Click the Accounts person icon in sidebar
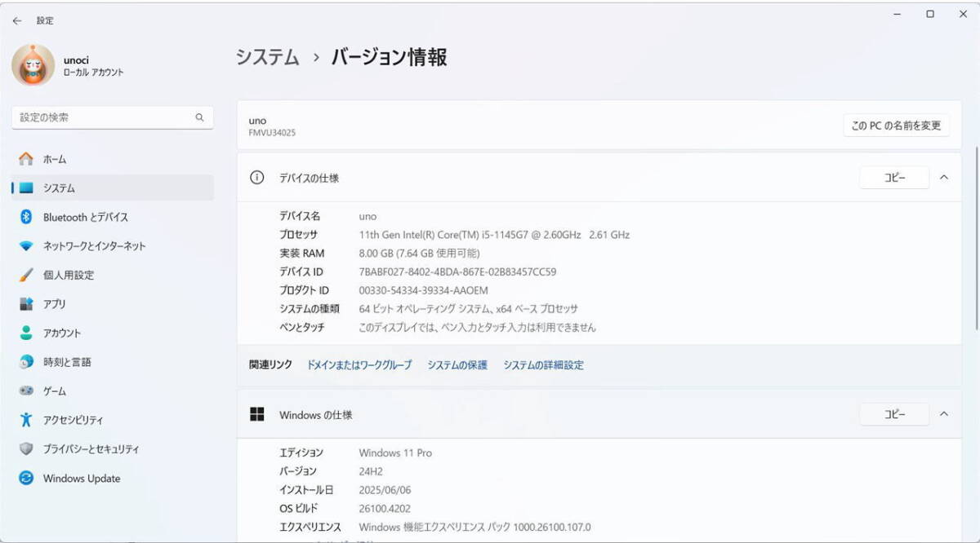The height and width of the screenshot is (543, 980). [26, 333]
